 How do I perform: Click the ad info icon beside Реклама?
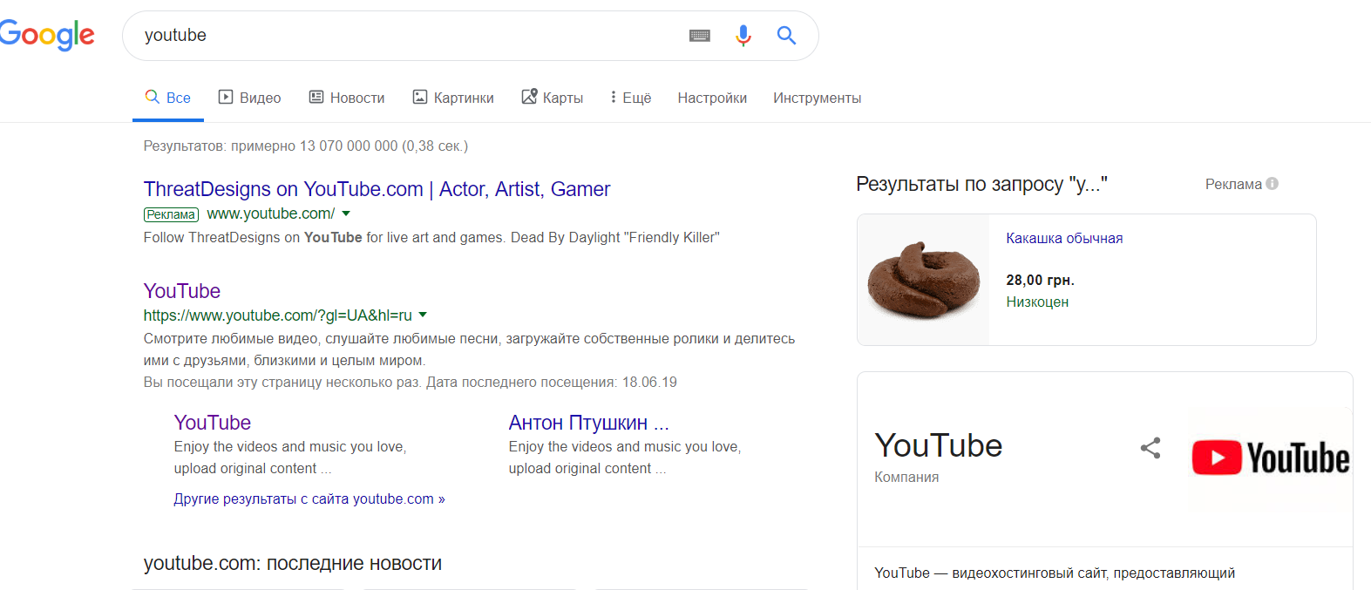(x=1273, y=184)
